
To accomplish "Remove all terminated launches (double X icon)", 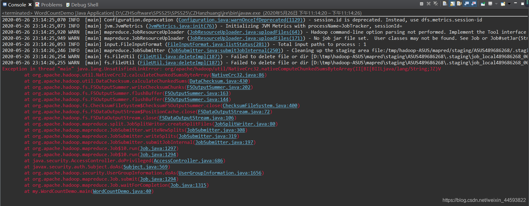I will click(x=436, y=4).
